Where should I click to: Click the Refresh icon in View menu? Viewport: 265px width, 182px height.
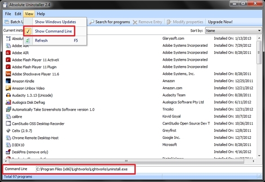tap(28, 40)
